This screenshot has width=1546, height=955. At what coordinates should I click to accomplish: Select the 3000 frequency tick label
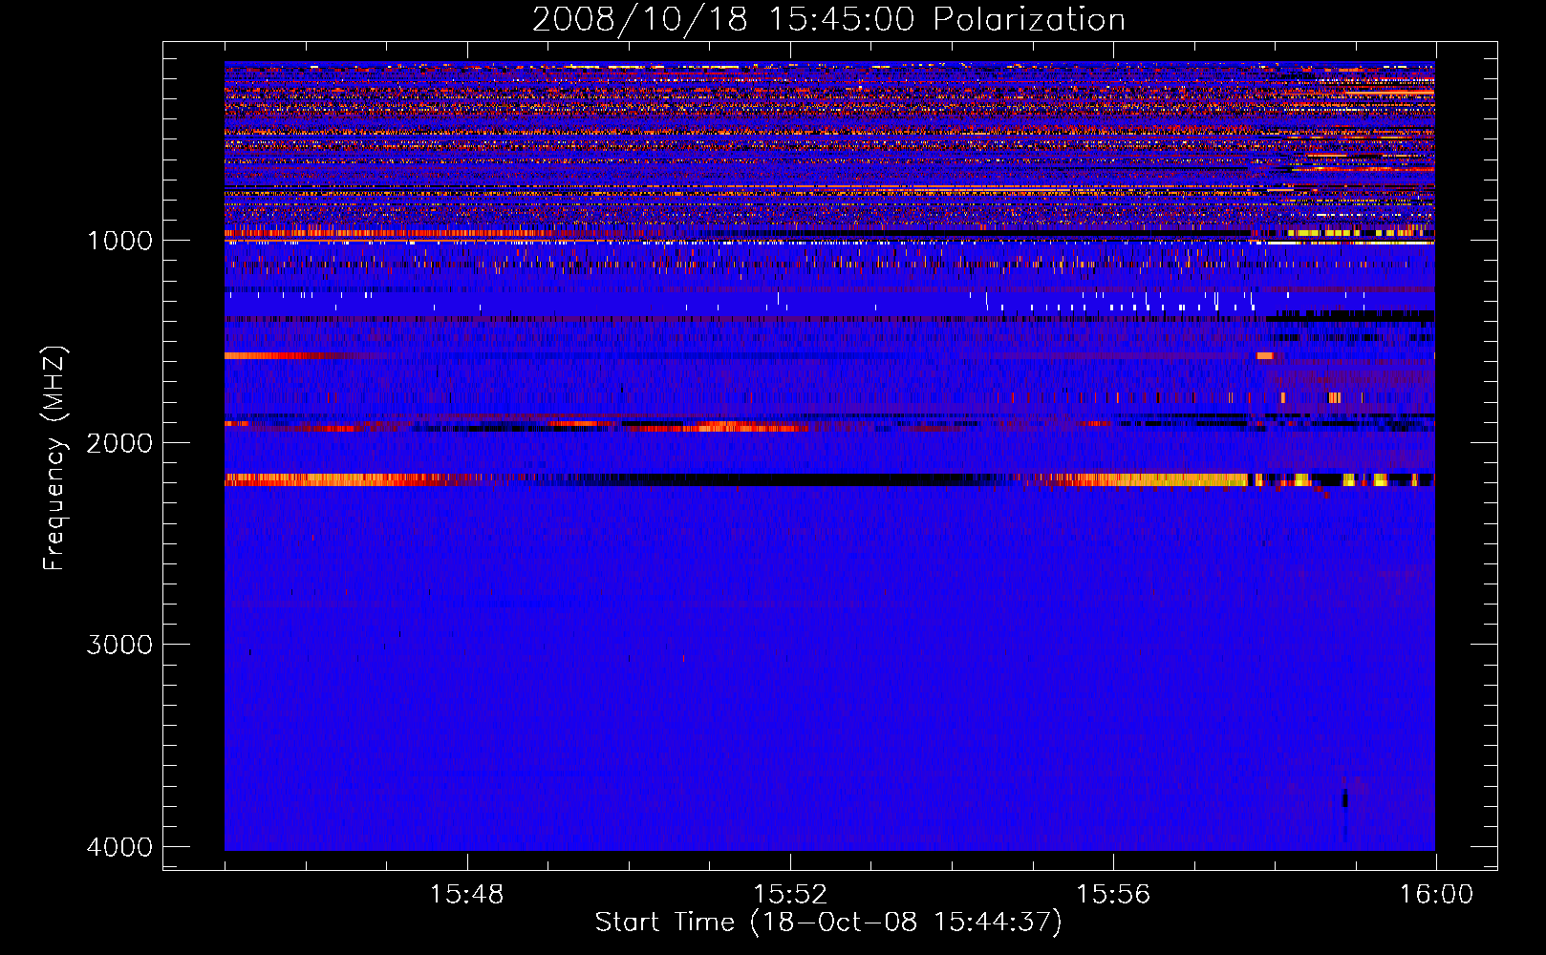120,645
